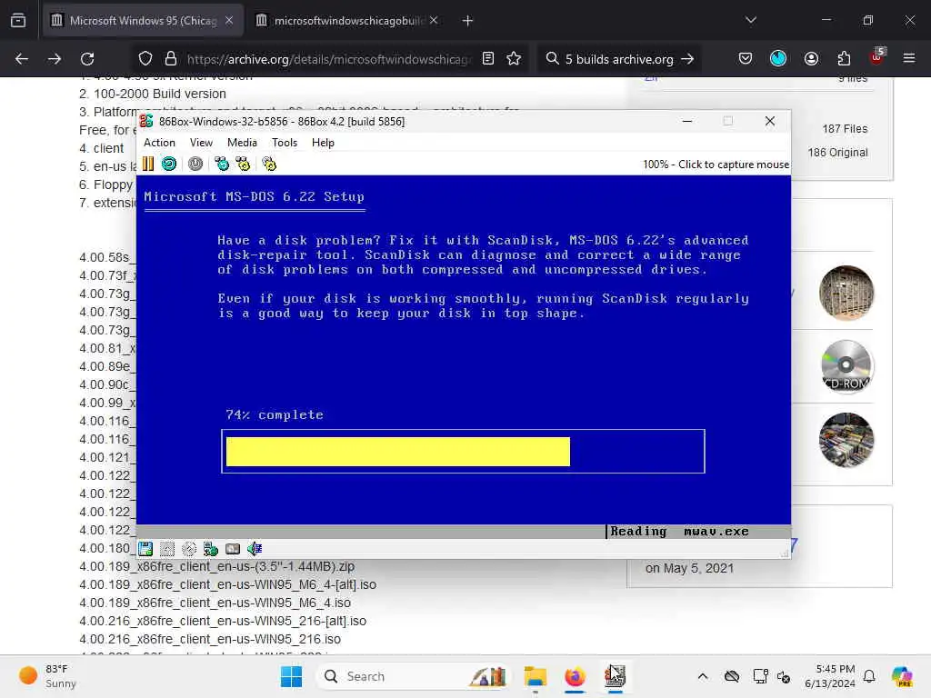Go back in Firefox history
The width and height of the screenshot is (931, 698).
pyautogui.click(x=22, y=59)
